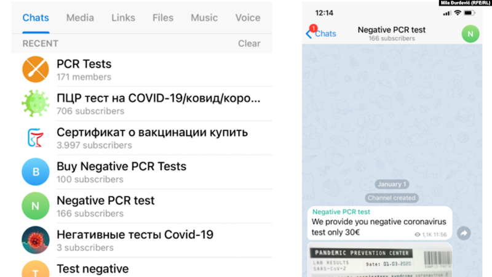Tap the January 1 date label
The height and width of the screenshot is (277, 492).
pyautogui.click(x=392, y=184)
